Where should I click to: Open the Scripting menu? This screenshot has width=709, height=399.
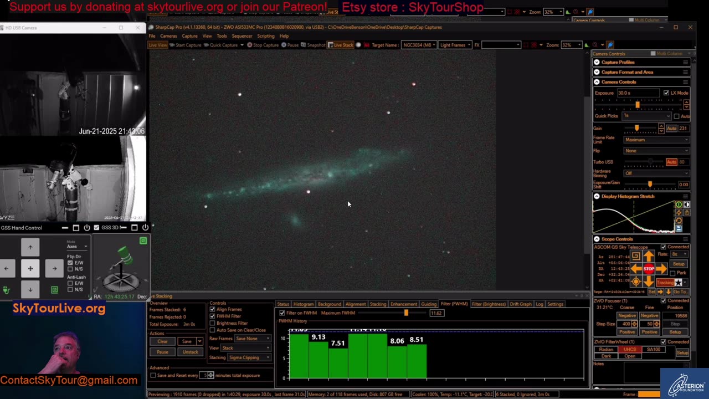[266, 36]
